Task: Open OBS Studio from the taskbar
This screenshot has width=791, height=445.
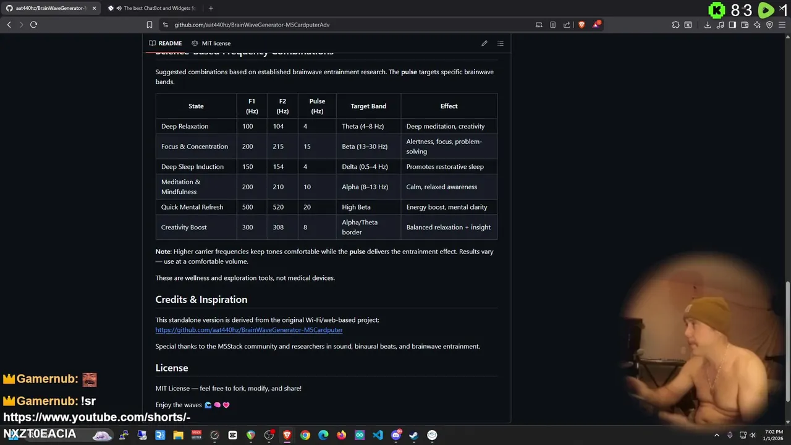Action: [x=269, y=435]
